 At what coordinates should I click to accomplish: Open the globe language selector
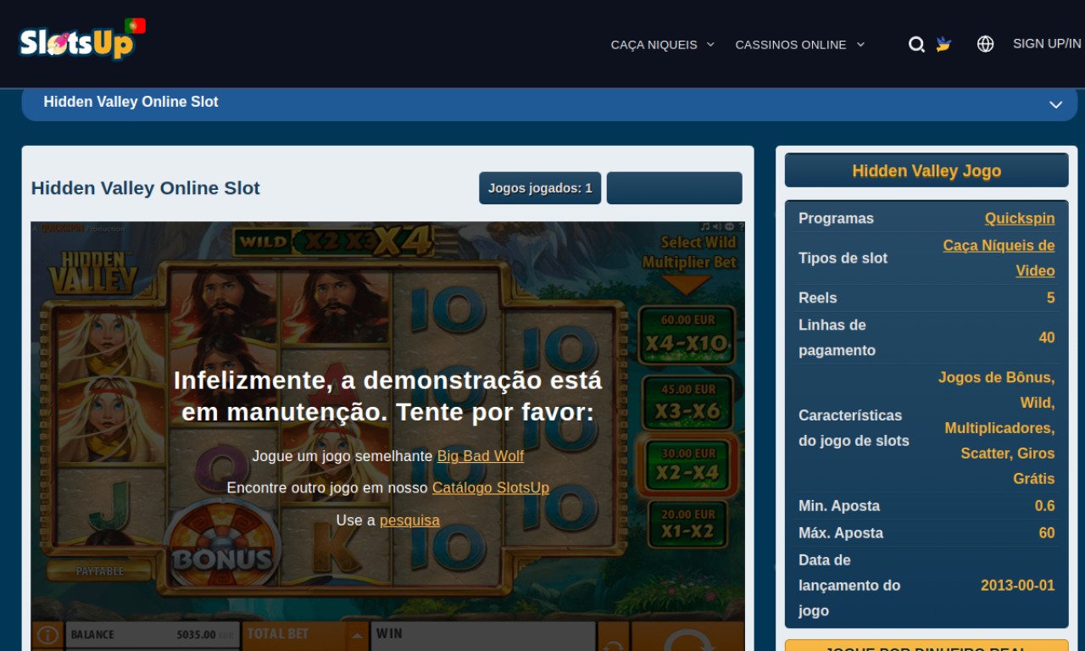pyautogui.click(x=985, y=44)
